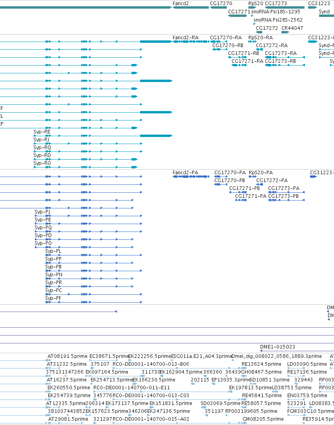334x425 pixels.
Task: Click the Syp-PL protein label
Action: [x=53, y=252]
